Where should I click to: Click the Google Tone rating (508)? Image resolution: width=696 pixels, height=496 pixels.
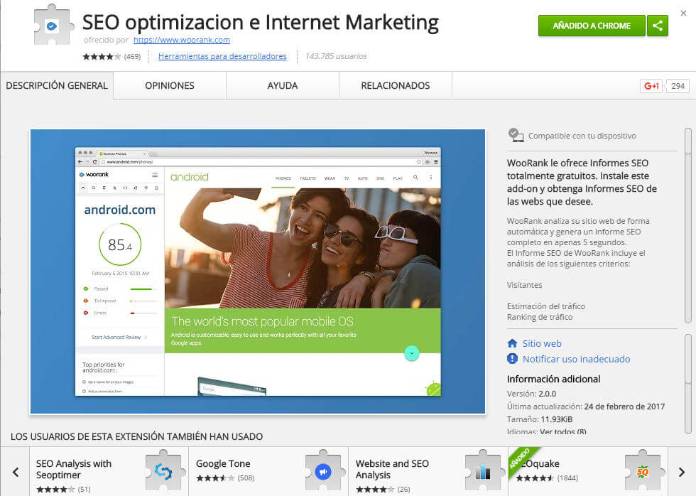(225, 478)
